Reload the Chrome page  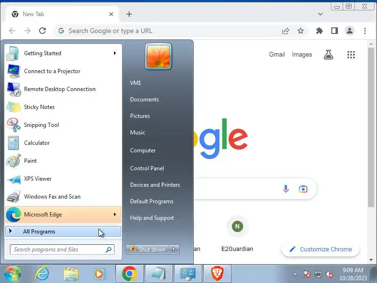42,31
